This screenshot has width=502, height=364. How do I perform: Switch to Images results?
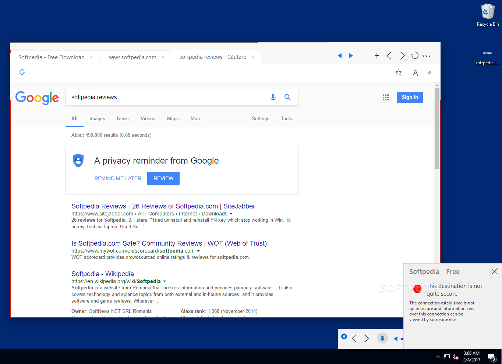pos(97,118)
